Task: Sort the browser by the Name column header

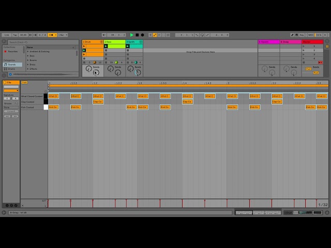Action: point(50,47)
